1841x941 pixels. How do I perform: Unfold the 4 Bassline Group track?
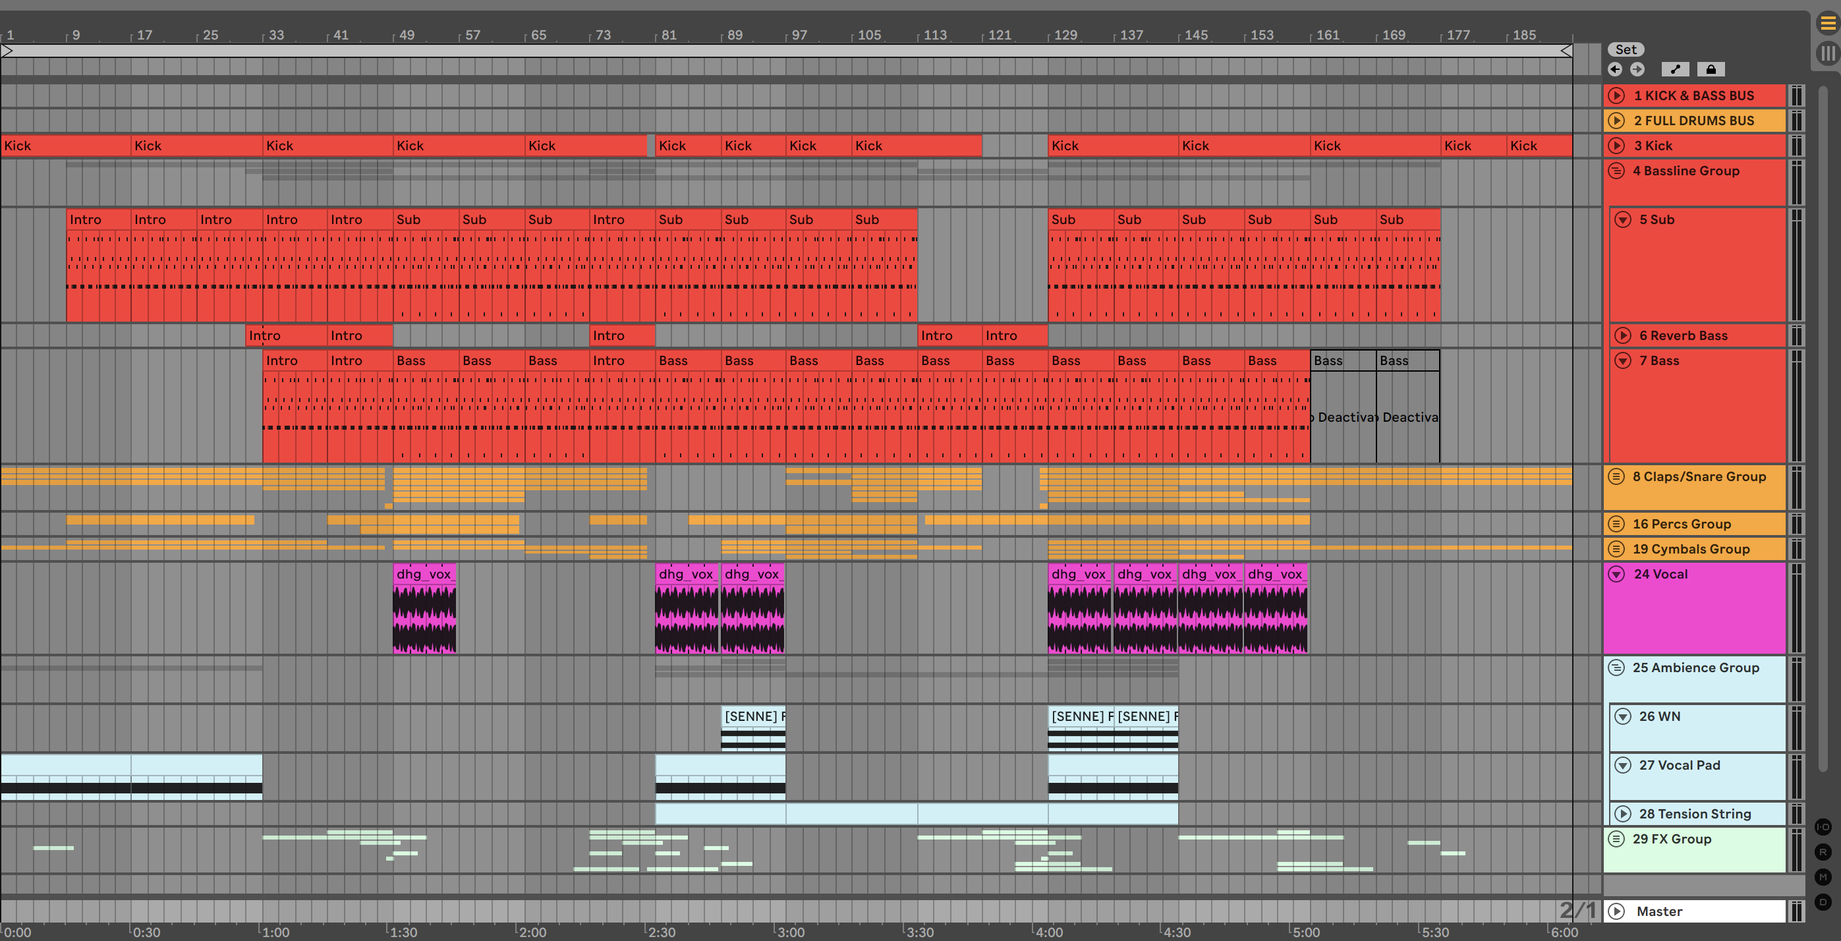point(1616,171)
